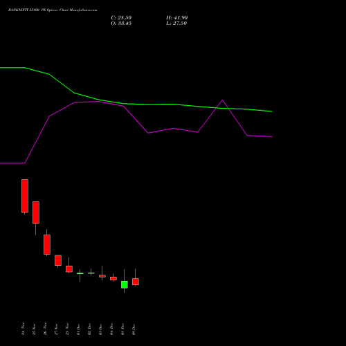Select the 24 Nov date label
This screenshot has height=346, width=346.
click(x=23, y=329)
